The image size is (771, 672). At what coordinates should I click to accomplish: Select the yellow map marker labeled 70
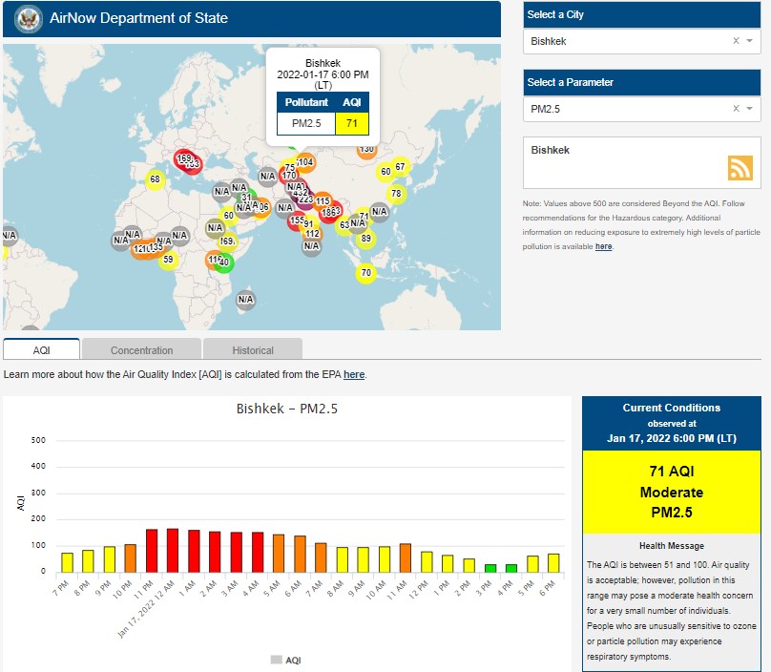tap(365, 273)
